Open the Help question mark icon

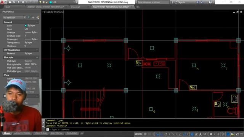(210, 2)
